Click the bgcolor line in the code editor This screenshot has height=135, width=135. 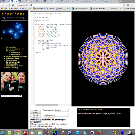click(42, 21)
